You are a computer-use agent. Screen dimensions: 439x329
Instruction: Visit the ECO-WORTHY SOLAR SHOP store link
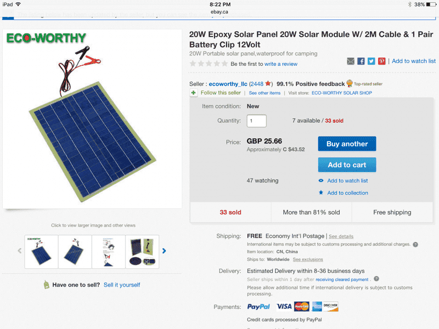[341, 93]
